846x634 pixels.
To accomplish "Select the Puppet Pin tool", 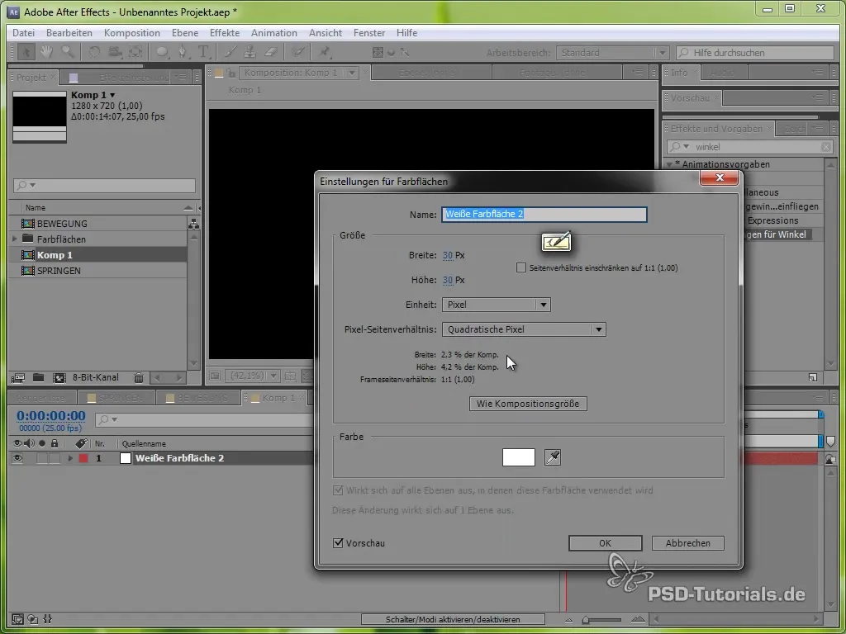I will [324, 52].
